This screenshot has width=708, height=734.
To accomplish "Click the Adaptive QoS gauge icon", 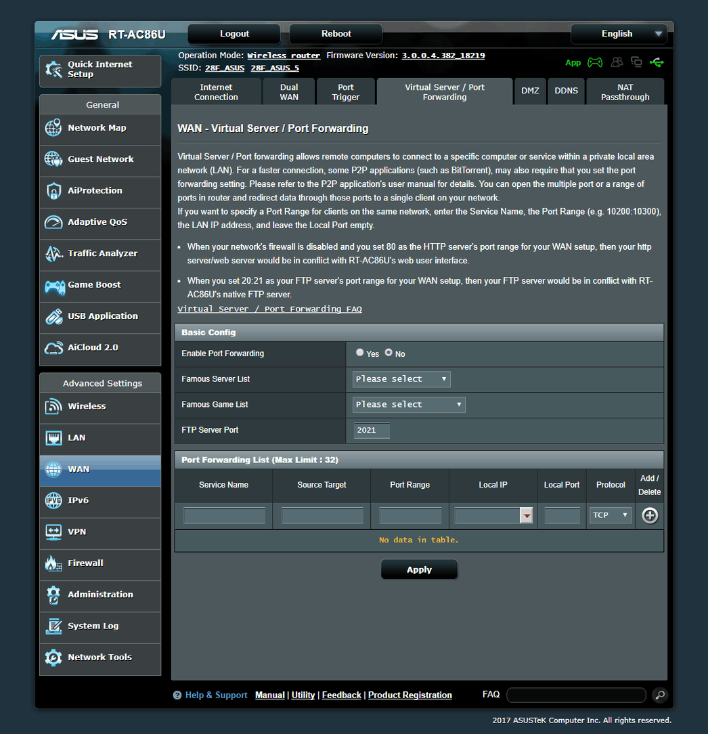I will coord(53,222).
